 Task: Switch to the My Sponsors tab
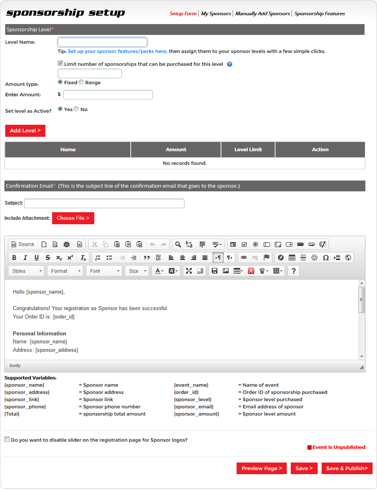216,14
